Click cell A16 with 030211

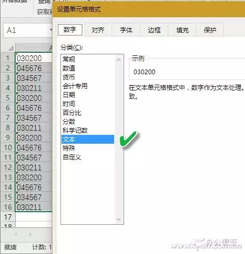pyautogui.click(x=34, y=207)
